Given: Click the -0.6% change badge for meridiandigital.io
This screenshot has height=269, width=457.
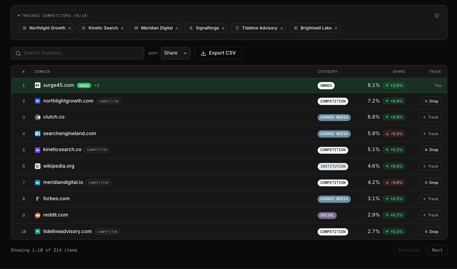Looking at the screenshot, I should click(394, 183).
